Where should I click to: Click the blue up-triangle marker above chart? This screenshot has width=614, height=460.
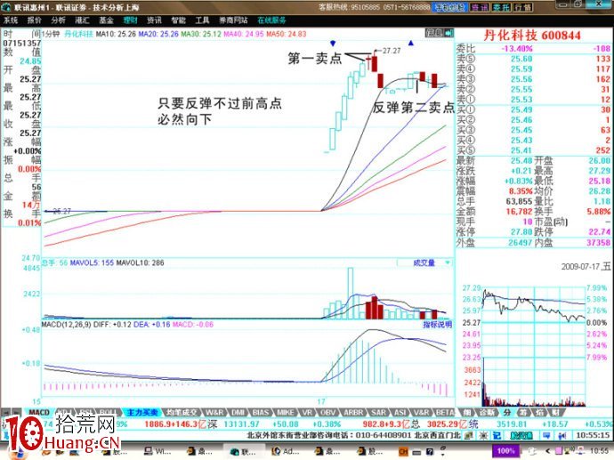click(411, 43)
